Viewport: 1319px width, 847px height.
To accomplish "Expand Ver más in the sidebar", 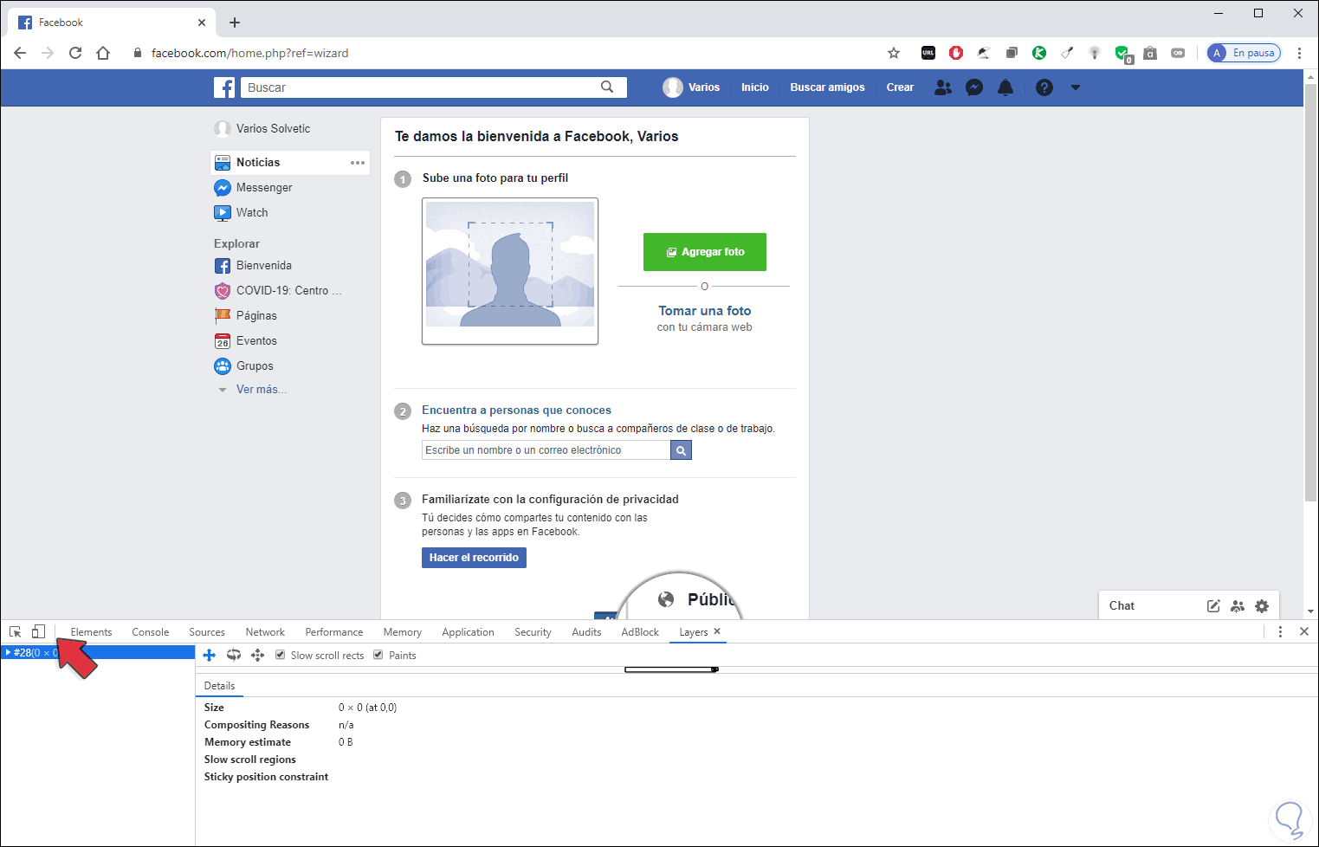I will click(x=261, y=390).
